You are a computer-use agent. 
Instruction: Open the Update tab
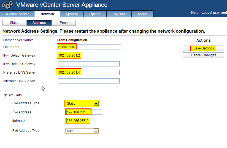coord(95,14)
